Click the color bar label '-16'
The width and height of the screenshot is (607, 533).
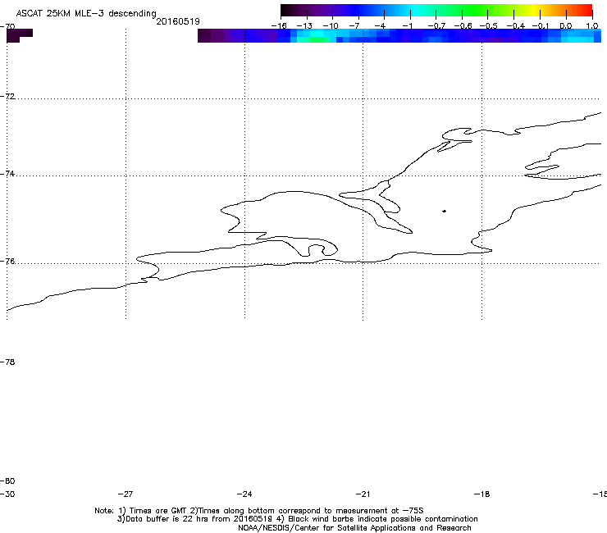pyautogui.click(x=279, y=26)
